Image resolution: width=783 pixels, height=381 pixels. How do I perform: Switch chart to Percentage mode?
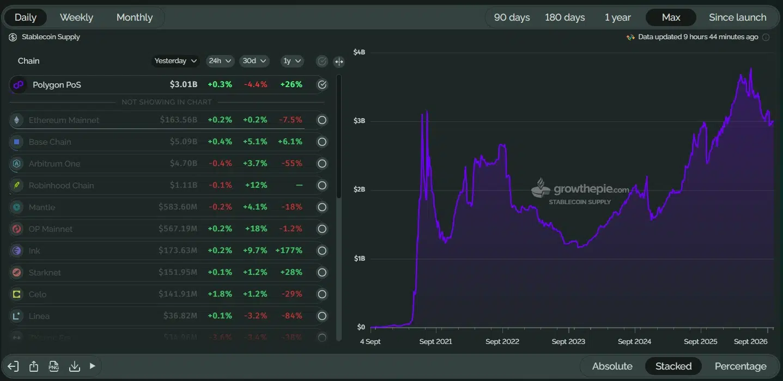[740, 366]
